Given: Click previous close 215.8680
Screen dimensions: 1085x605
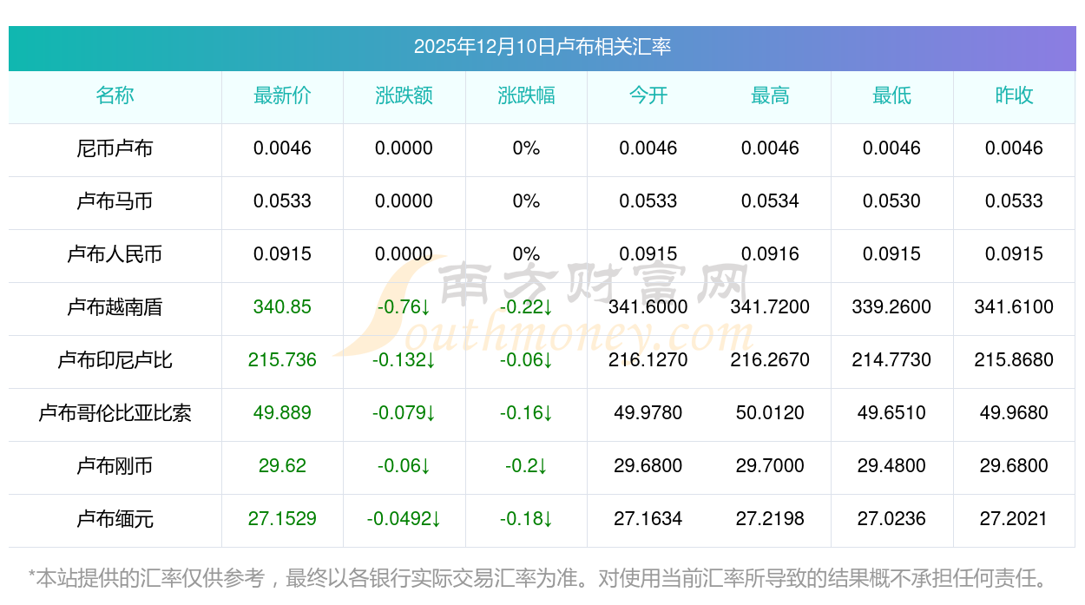Looking at the screenshot, I should (1014, 360).
